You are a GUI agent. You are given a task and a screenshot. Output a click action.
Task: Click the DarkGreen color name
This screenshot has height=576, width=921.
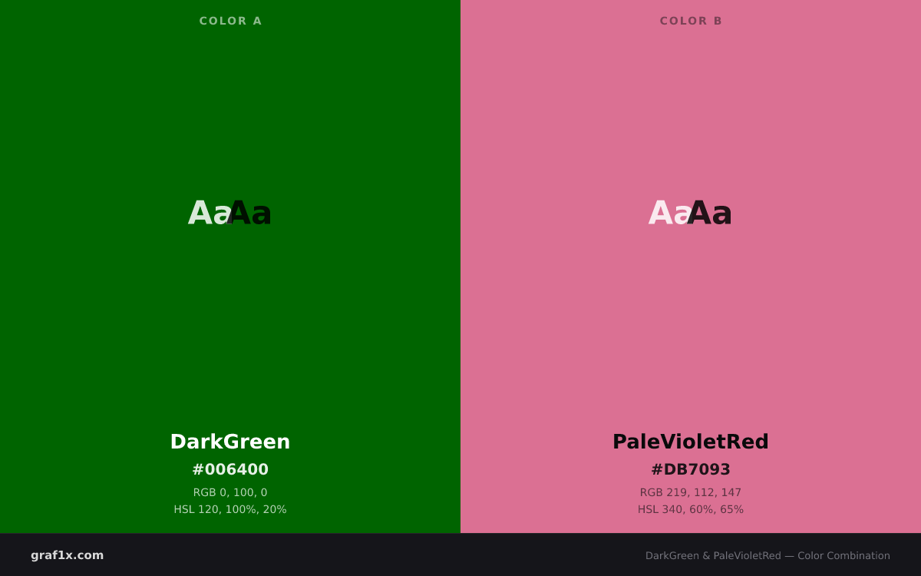point(230,442)
